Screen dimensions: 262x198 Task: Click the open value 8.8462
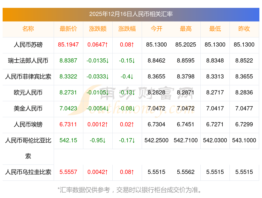(156, 60)
